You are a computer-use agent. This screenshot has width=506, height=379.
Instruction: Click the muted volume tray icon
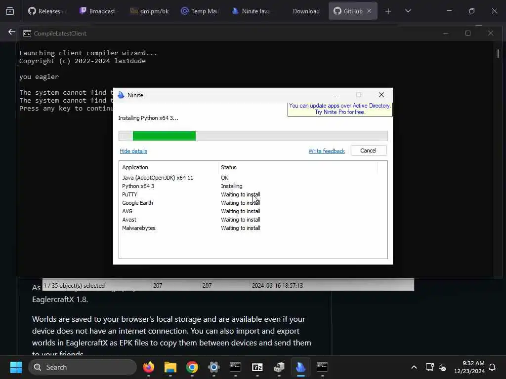(x=442, y=367)
